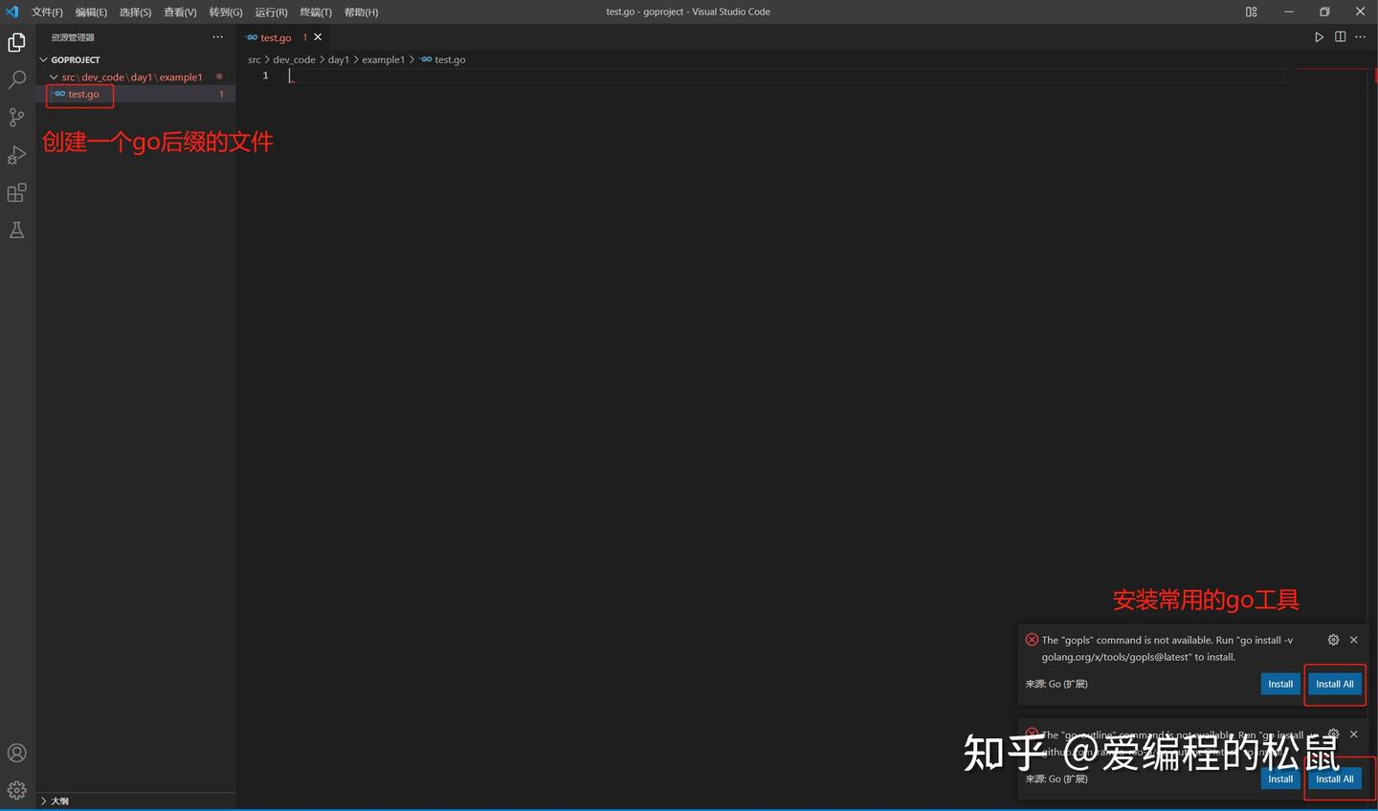Open the Extensions view
Screen dimensions: 1378x811
16,192
